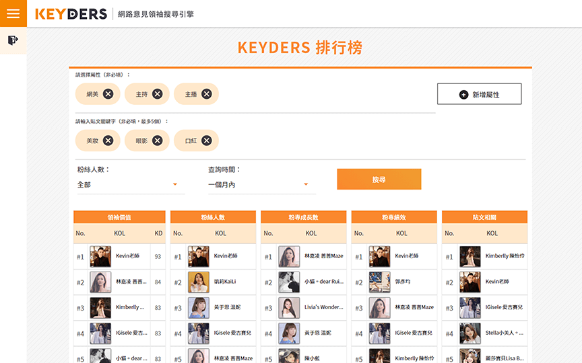The width and height of the screenshot is (582, 363).
Task: Open the 查詢時間 time range dropdown
Action: [261, 184]
